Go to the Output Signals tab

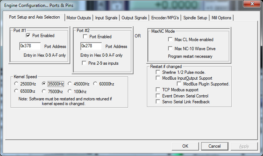[134, 18]
